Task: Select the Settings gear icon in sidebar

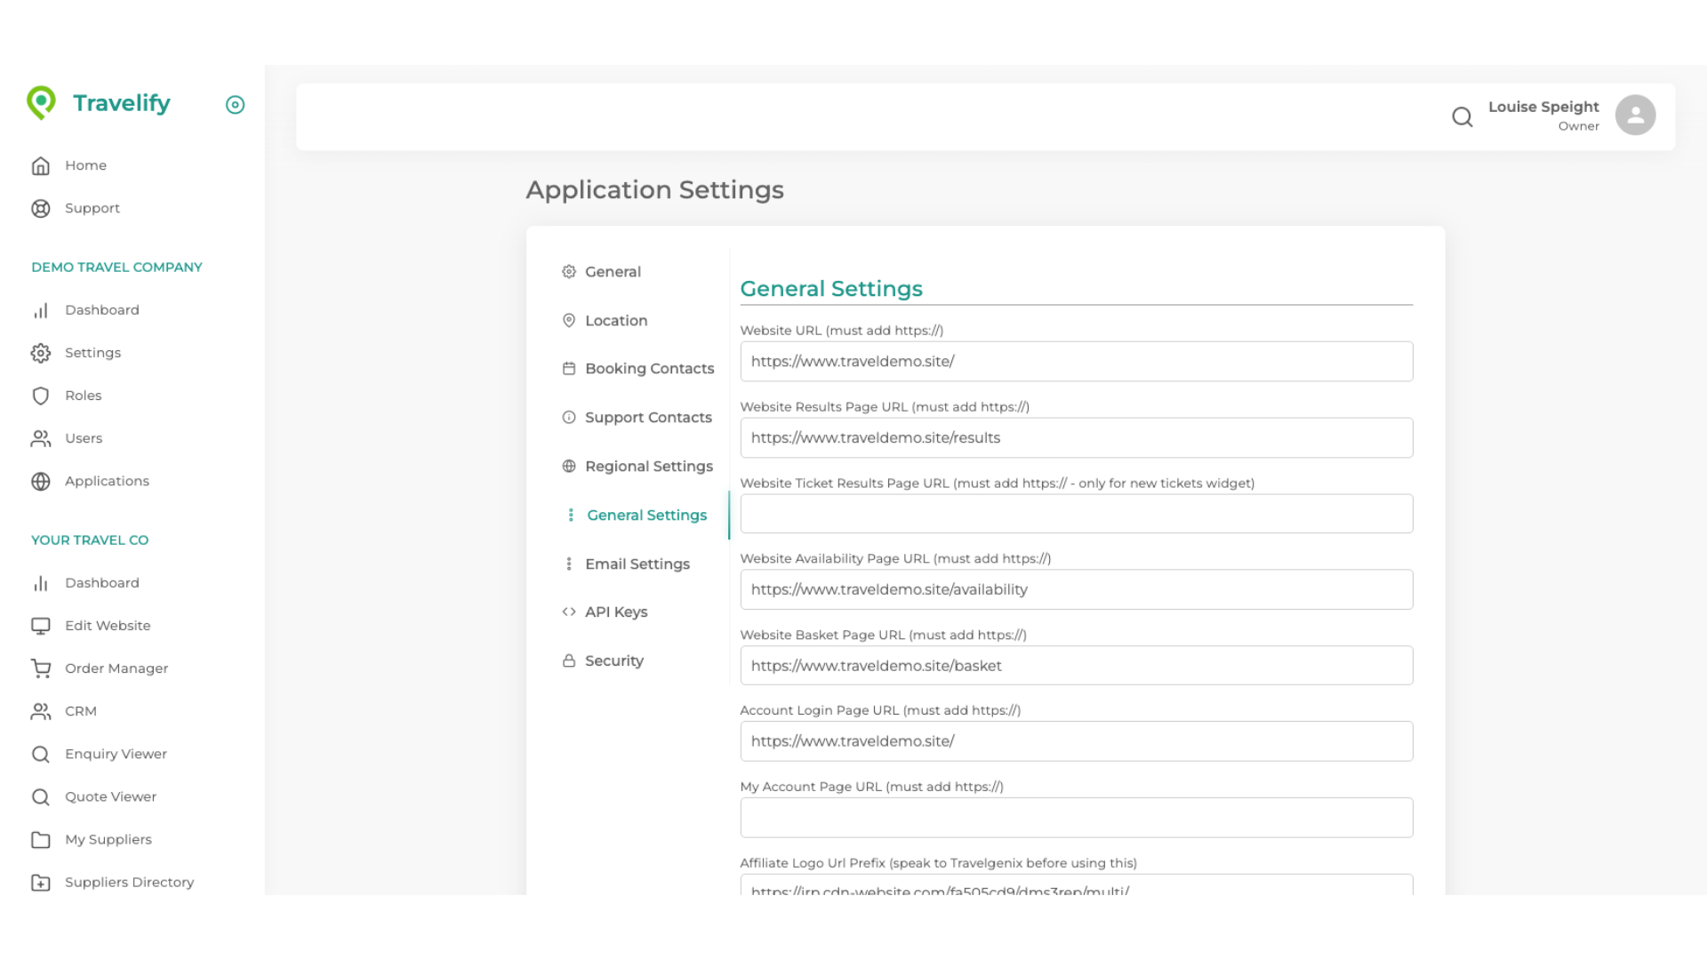Action: click(41, 353)
